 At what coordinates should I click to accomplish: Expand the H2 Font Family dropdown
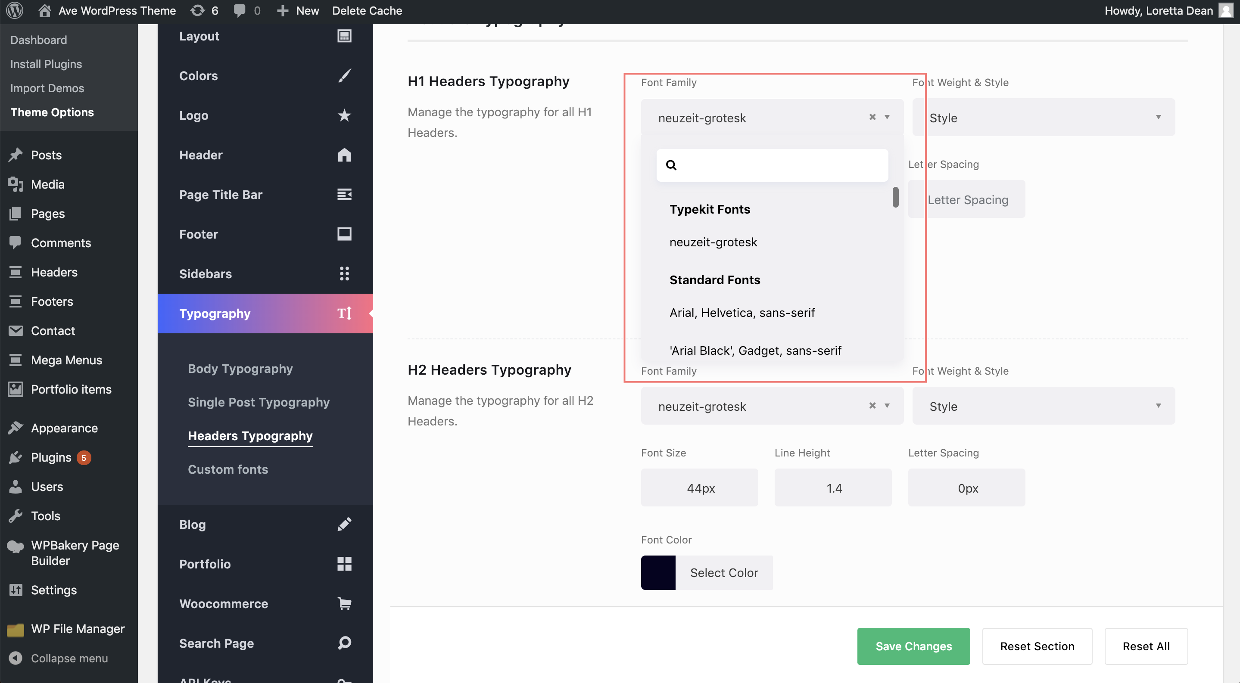pyautogui.click(x=887, y=406)
